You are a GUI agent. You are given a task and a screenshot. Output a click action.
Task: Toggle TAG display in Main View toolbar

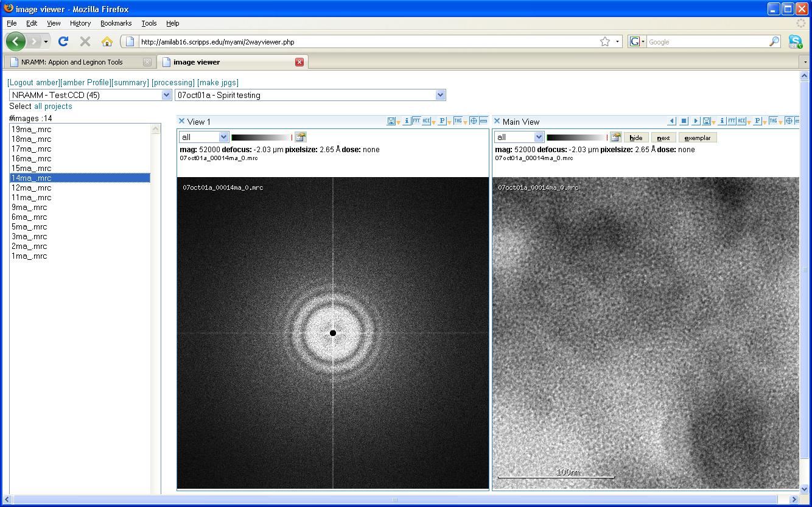point(773,121)
